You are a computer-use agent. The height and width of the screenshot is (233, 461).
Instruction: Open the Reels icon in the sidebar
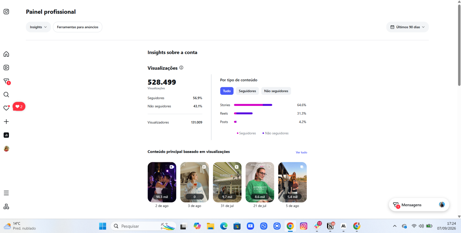click(6, 68)
